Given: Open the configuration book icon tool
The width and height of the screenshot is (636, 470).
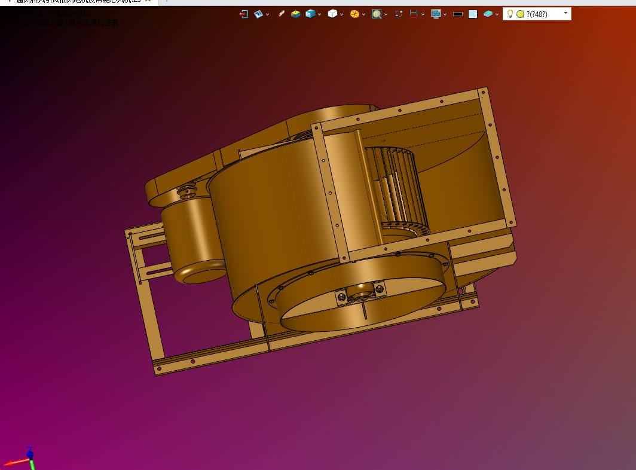Looking at the screenshot, I should [x=258, y=14].
